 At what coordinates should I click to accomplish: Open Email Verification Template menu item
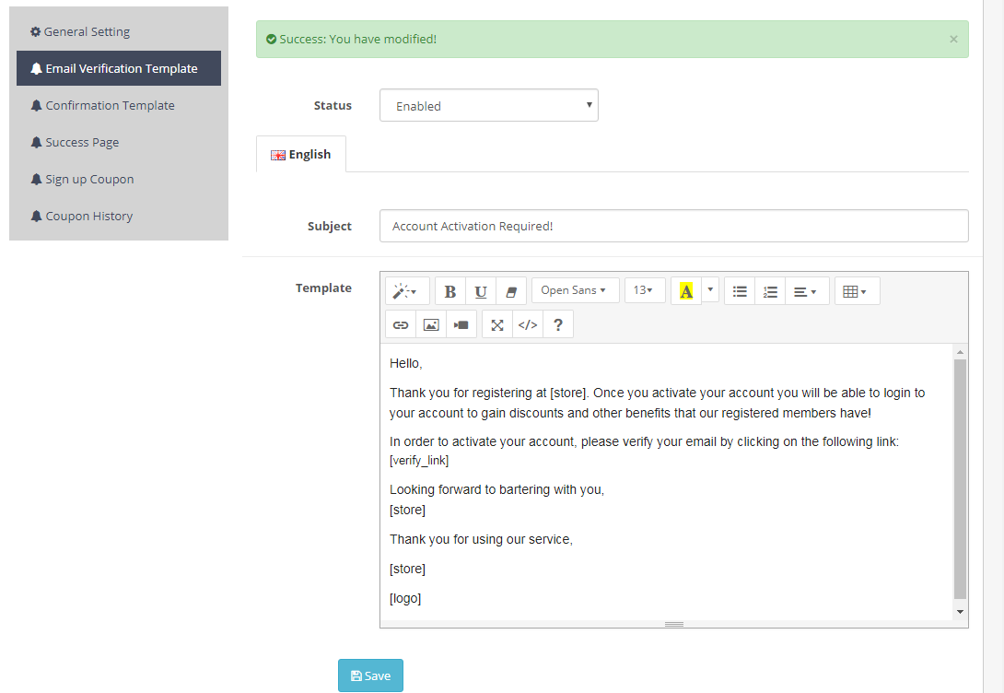[x=119, y=68]
